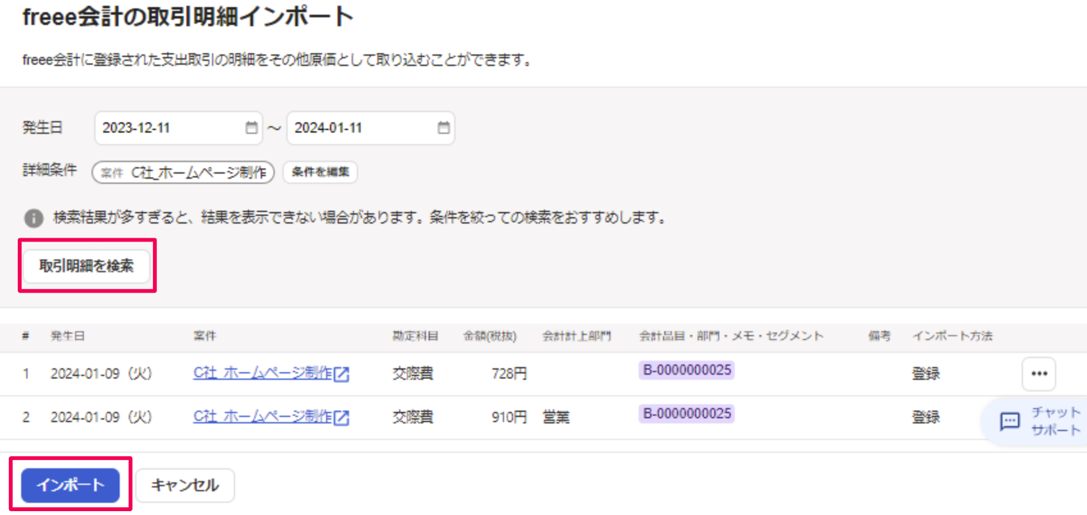Click the B-0000000025 tag in row 2

tap(687, 414)
